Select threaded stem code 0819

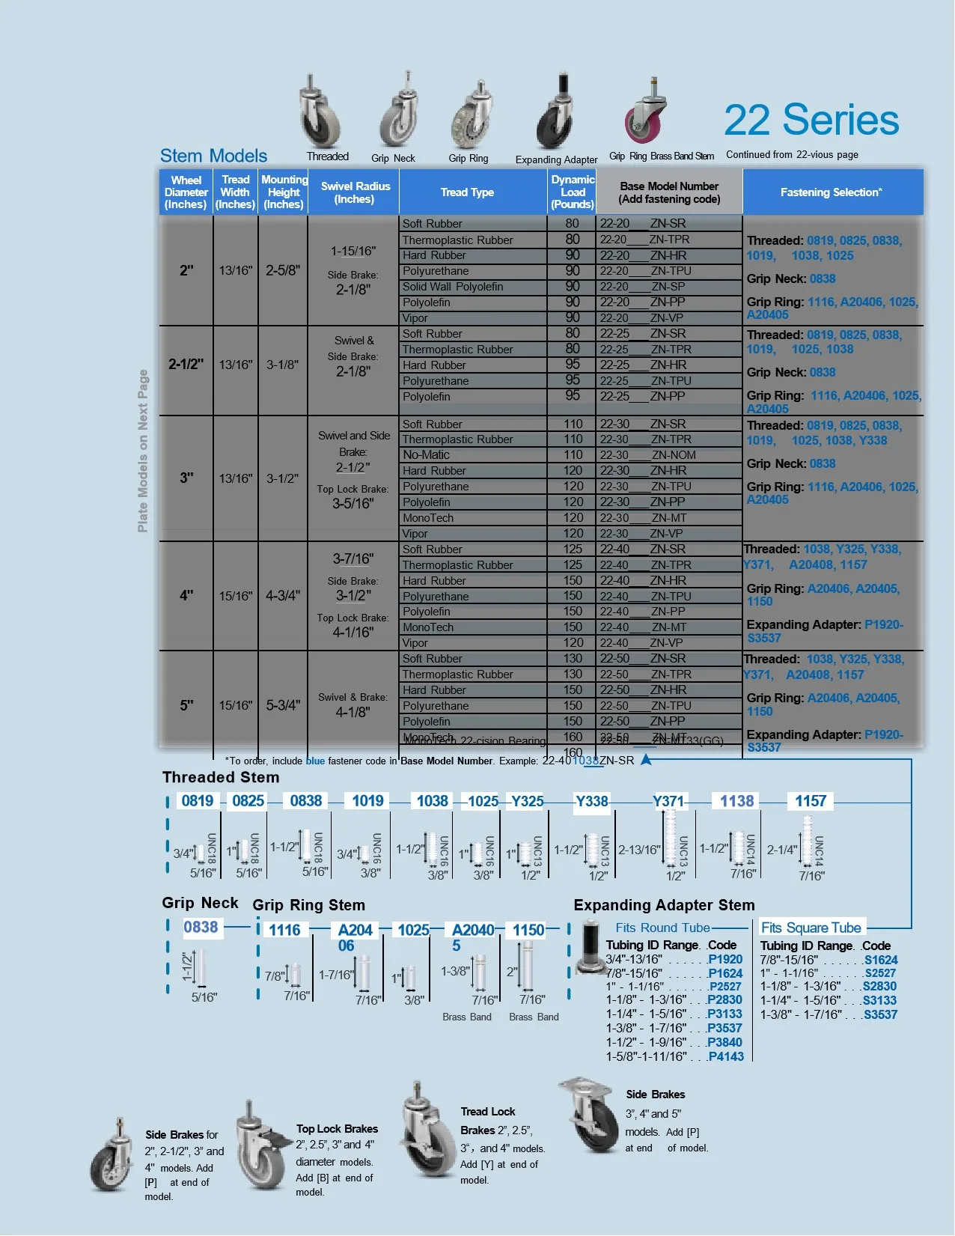[x=198, y=801]
